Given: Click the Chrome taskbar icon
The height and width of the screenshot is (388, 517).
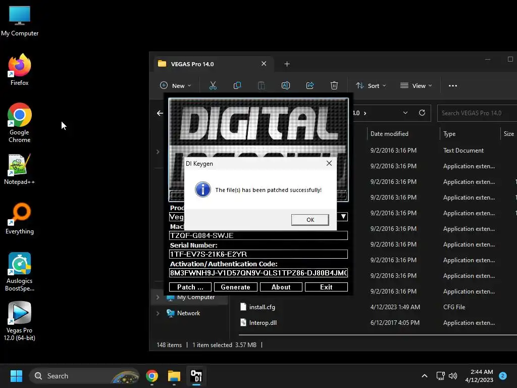Looking at the screenshot, I should (151, 376).
